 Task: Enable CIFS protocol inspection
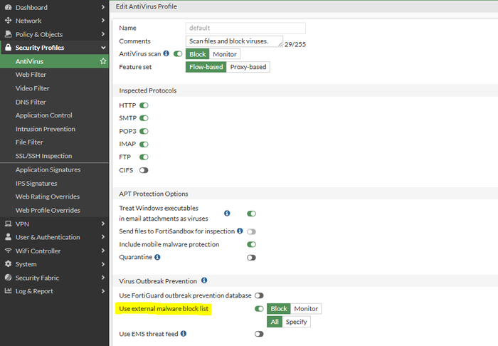click(144, 170)
